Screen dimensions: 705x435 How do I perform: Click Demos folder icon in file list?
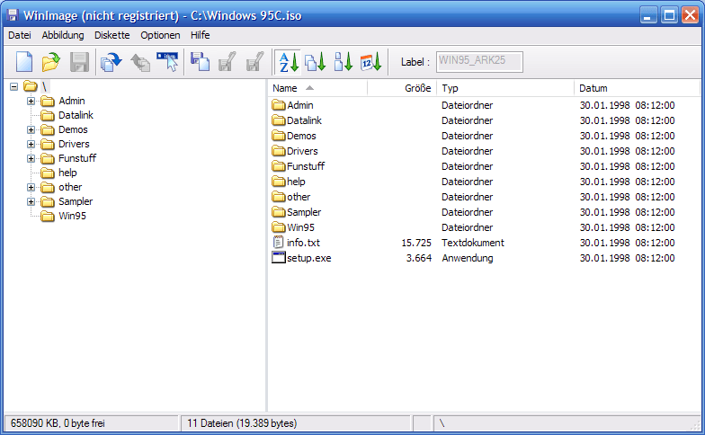[279, 135]
